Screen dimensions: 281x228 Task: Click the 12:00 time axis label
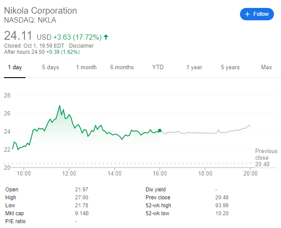point(69,174)
